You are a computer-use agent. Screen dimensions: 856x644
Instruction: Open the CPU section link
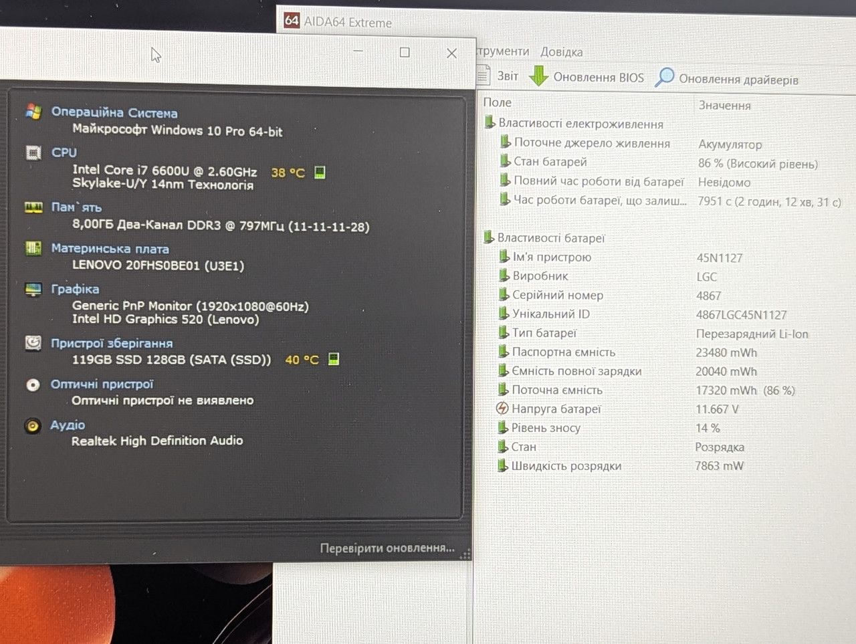click(x=64, y=152)
